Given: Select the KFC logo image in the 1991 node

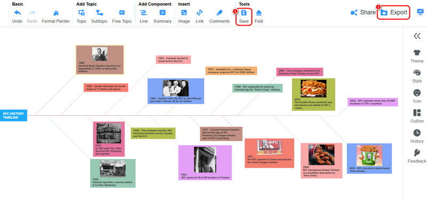Looking at the screenshot, I should [269, 147].
